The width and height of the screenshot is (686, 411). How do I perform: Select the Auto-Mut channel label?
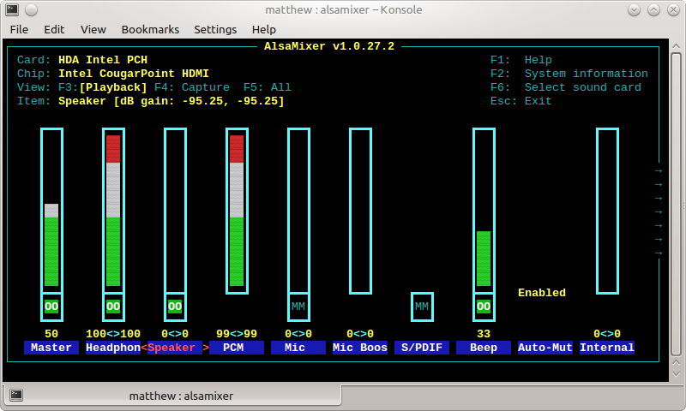[545, 348]
